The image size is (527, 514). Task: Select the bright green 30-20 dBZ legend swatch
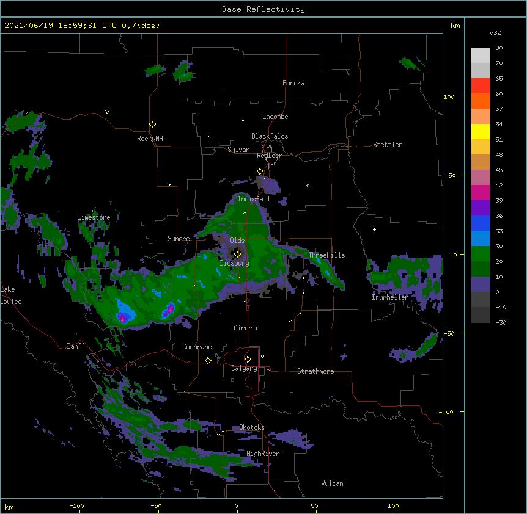(x=481, y=254)
